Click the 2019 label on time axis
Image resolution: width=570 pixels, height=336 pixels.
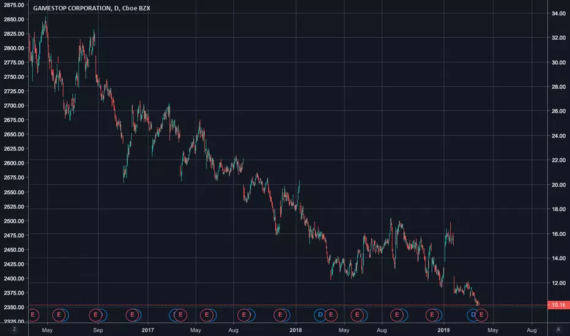[443, 330]
